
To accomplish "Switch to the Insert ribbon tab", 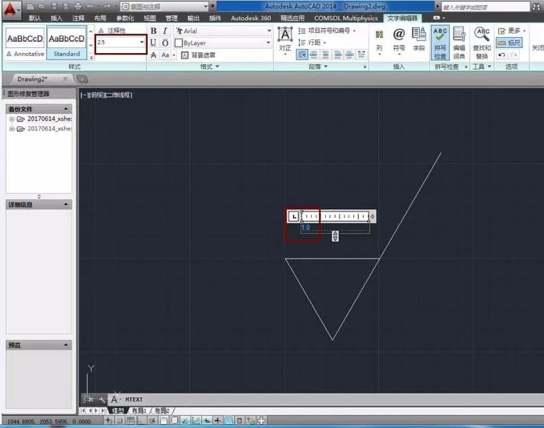I will 56,18.
